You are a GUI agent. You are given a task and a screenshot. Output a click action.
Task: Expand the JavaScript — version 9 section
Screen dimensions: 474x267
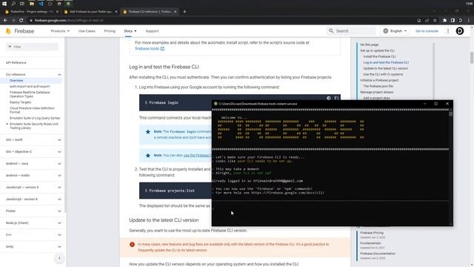(x=59, y=188)
